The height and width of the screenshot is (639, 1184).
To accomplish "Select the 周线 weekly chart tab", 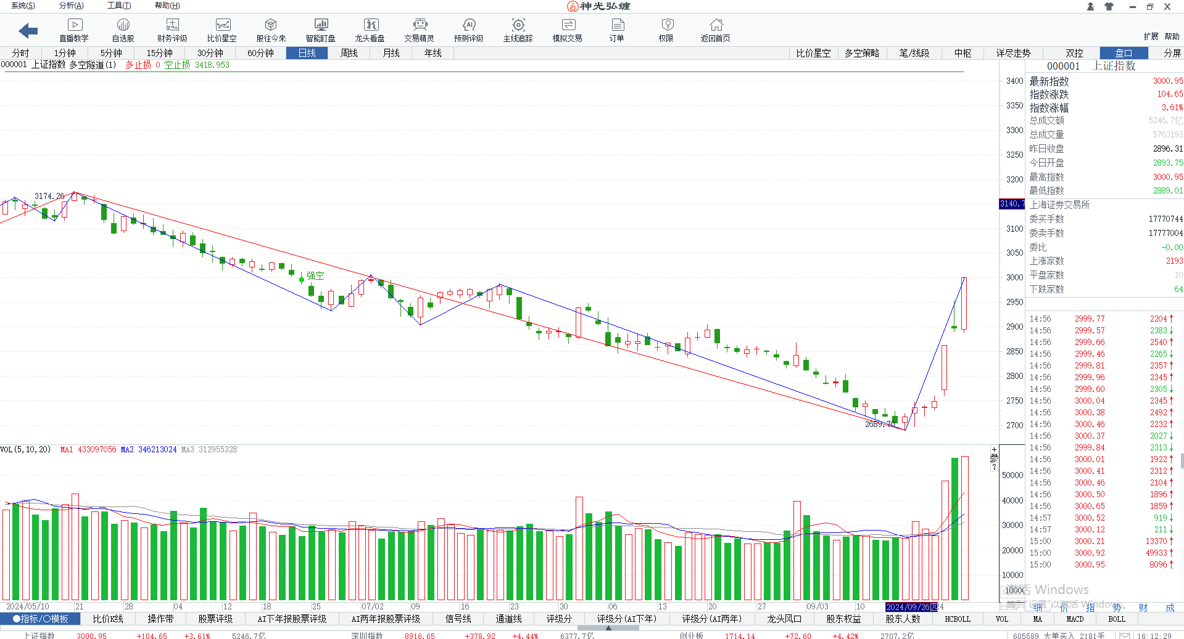I will pos(349,53).
